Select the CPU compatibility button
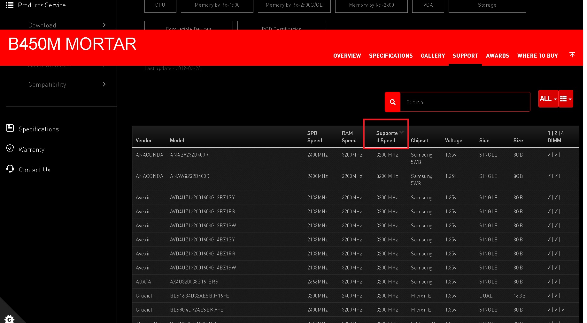587x323 pixels. click(160, 5)
